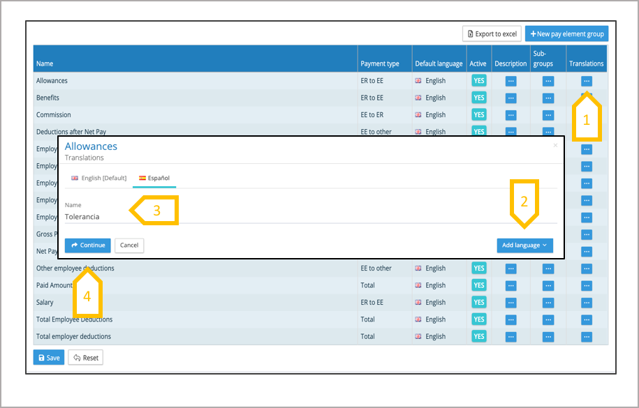Expand the Add language dropdown

coord(524,245)
